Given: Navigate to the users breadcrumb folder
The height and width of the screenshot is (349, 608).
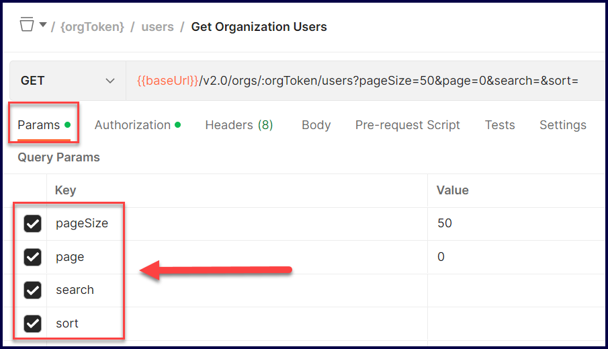Looking at the screenshot, I should pyautogui.click(x=157, y=28).
